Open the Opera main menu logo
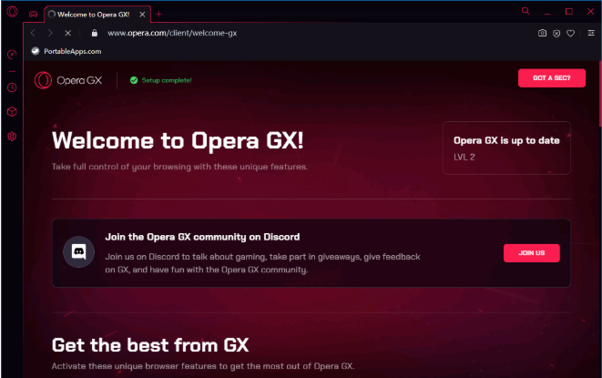Image resolution: width=602 pixels, height=378 pixels. point(12,12)
